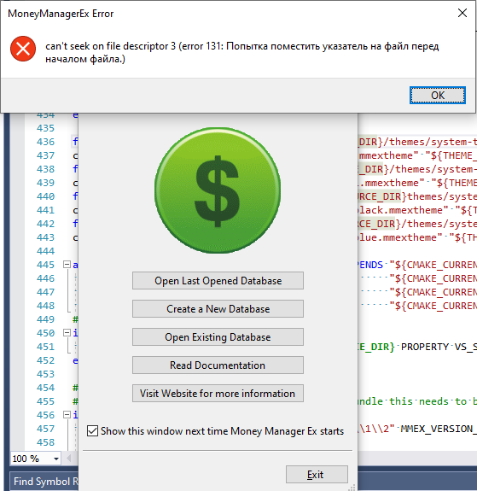Click line number 453 in the editor
This screenshot has width=477, height=491.
[x=45, y=374]
